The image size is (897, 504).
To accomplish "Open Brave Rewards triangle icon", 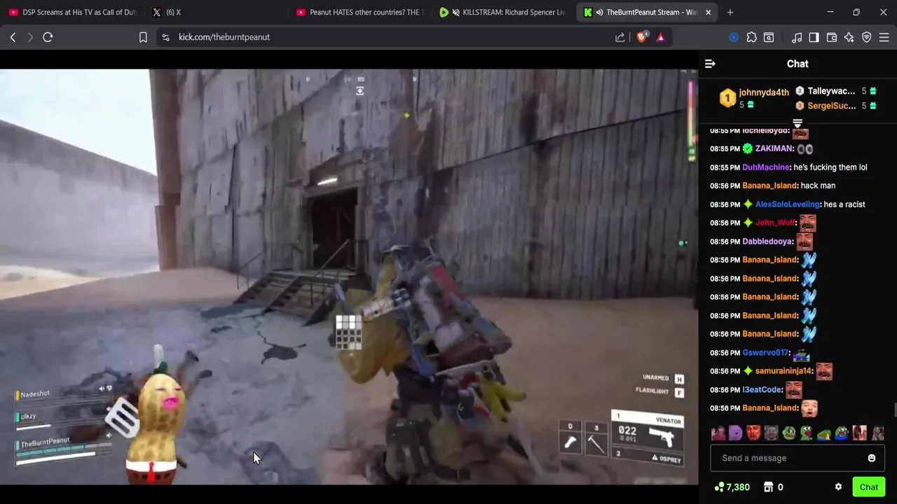I will click(x=661, y=37).
